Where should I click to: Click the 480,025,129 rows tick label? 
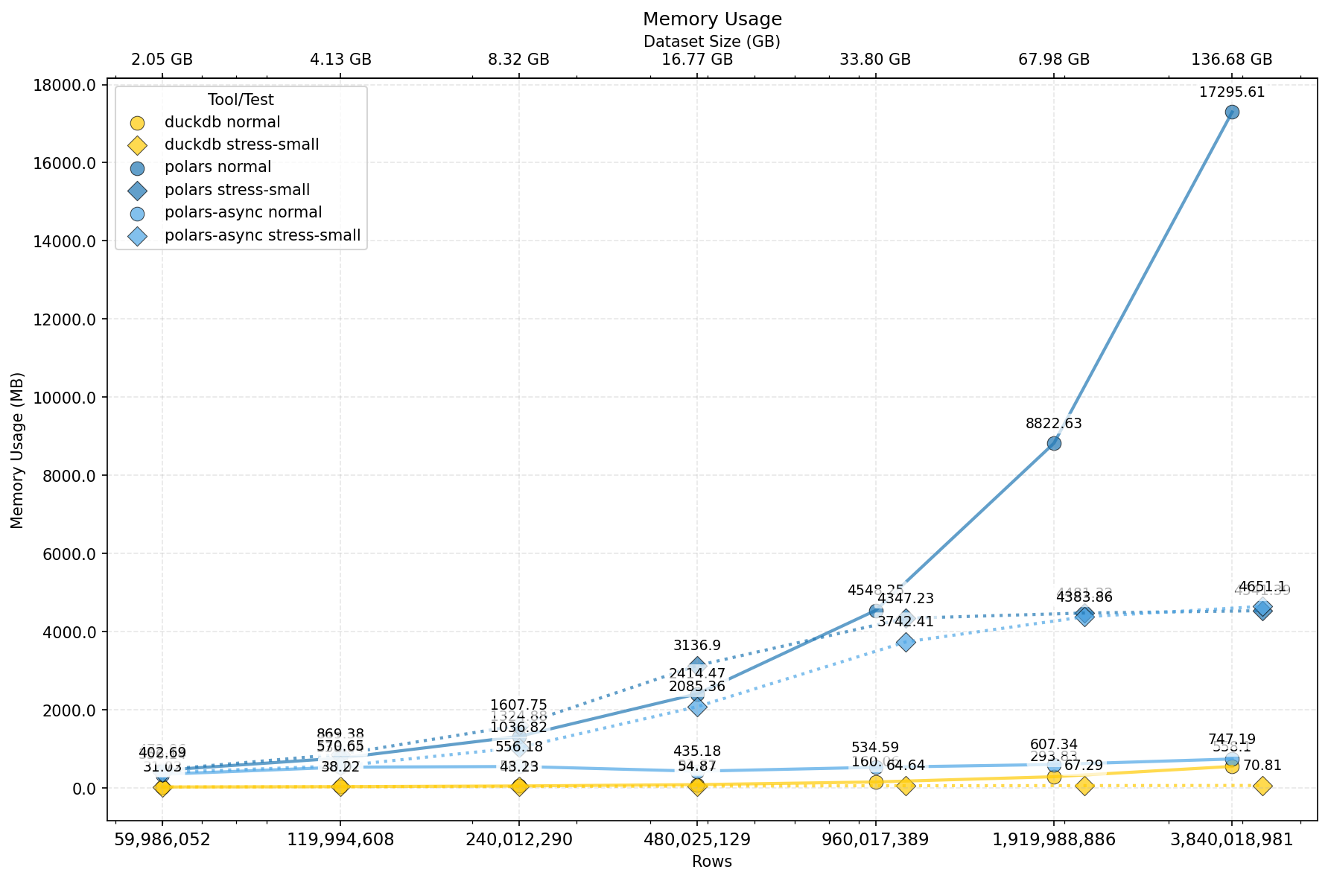click(x=697, y=839)
